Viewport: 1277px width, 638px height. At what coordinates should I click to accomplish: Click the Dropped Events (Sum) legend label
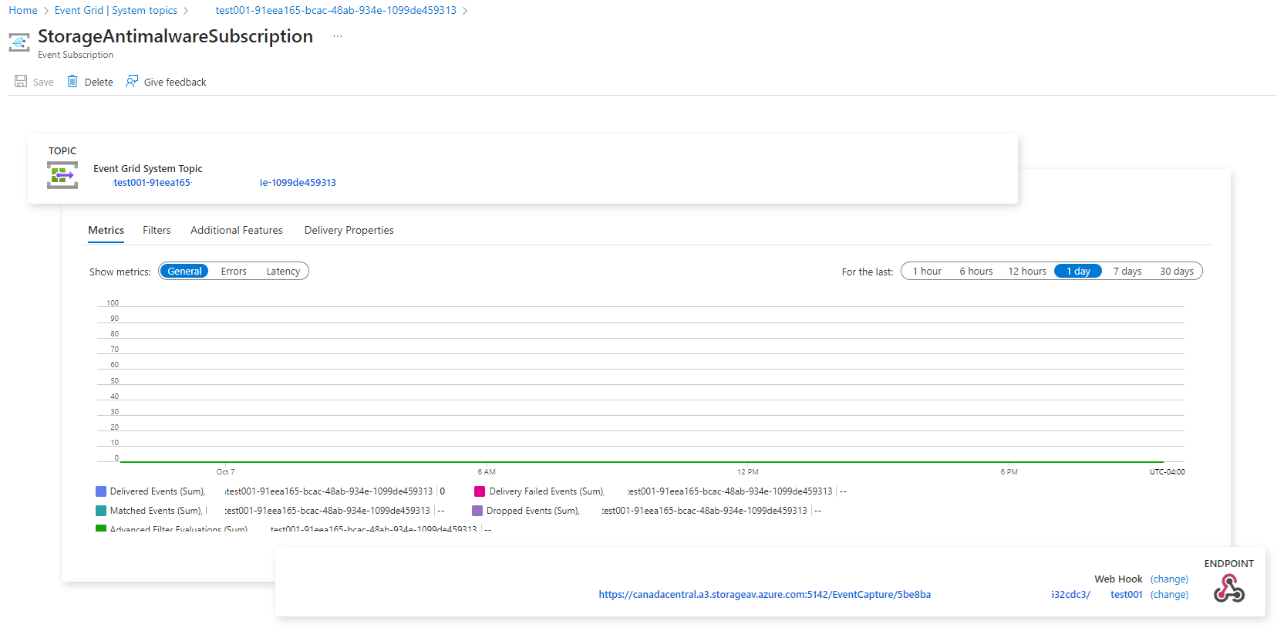tap(533, 511)
